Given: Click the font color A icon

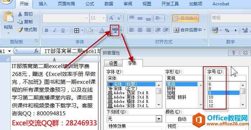Looking at the screenshot, I should coord(102,30).
